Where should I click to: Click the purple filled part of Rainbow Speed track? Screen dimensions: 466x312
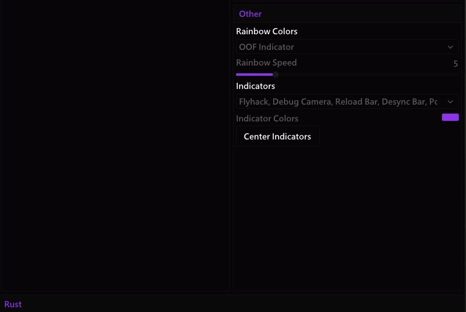pos(255,75)
